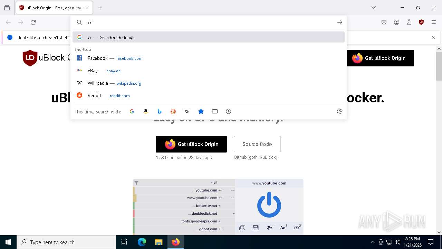Image resolution: width=442 pixels, height=249 pixels.
Task: Click the doubleclick.net row
Action: click(x=184, y=213)
